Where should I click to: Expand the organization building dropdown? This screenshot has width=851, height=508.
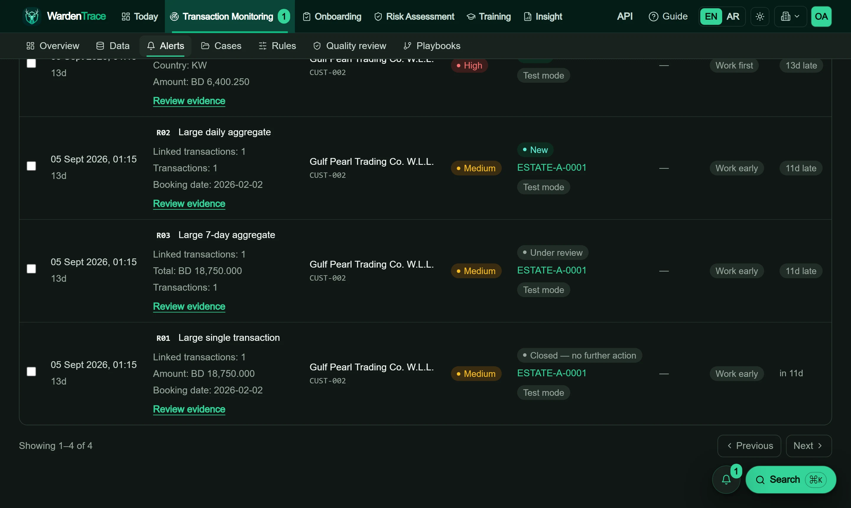[x=790, y=17]
